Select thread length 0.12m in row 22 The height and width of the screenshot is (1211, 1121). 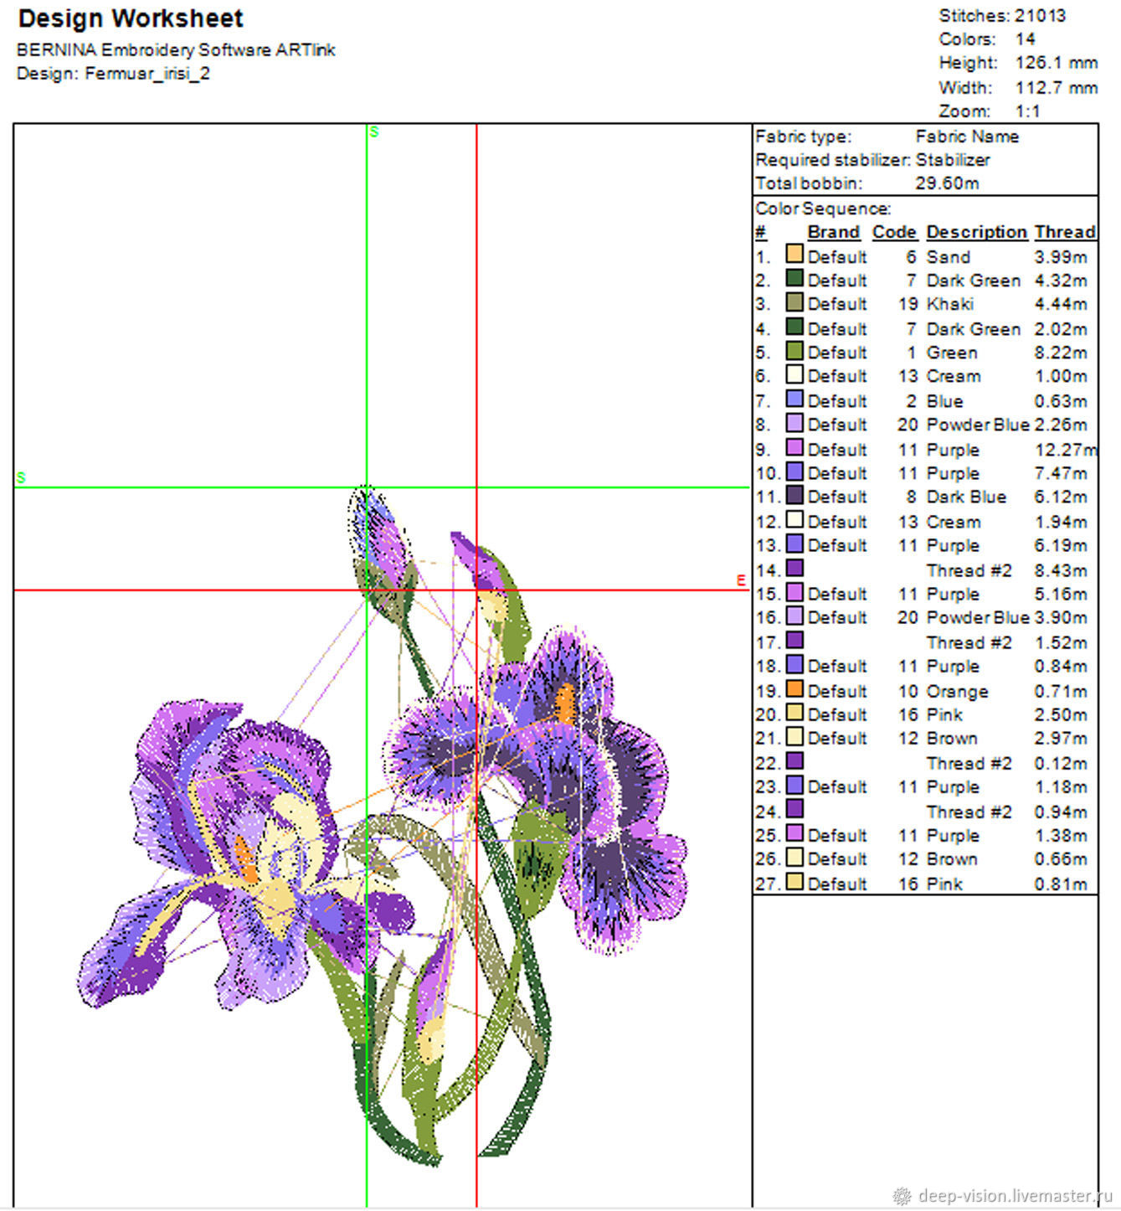(1061, 763)
